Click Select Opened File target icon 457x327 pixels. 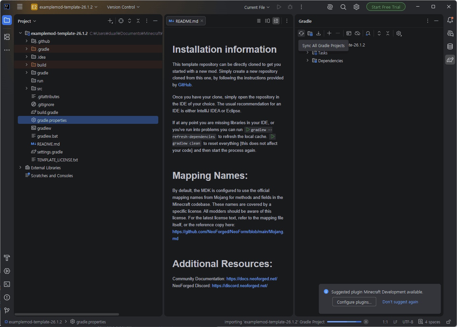121,21
